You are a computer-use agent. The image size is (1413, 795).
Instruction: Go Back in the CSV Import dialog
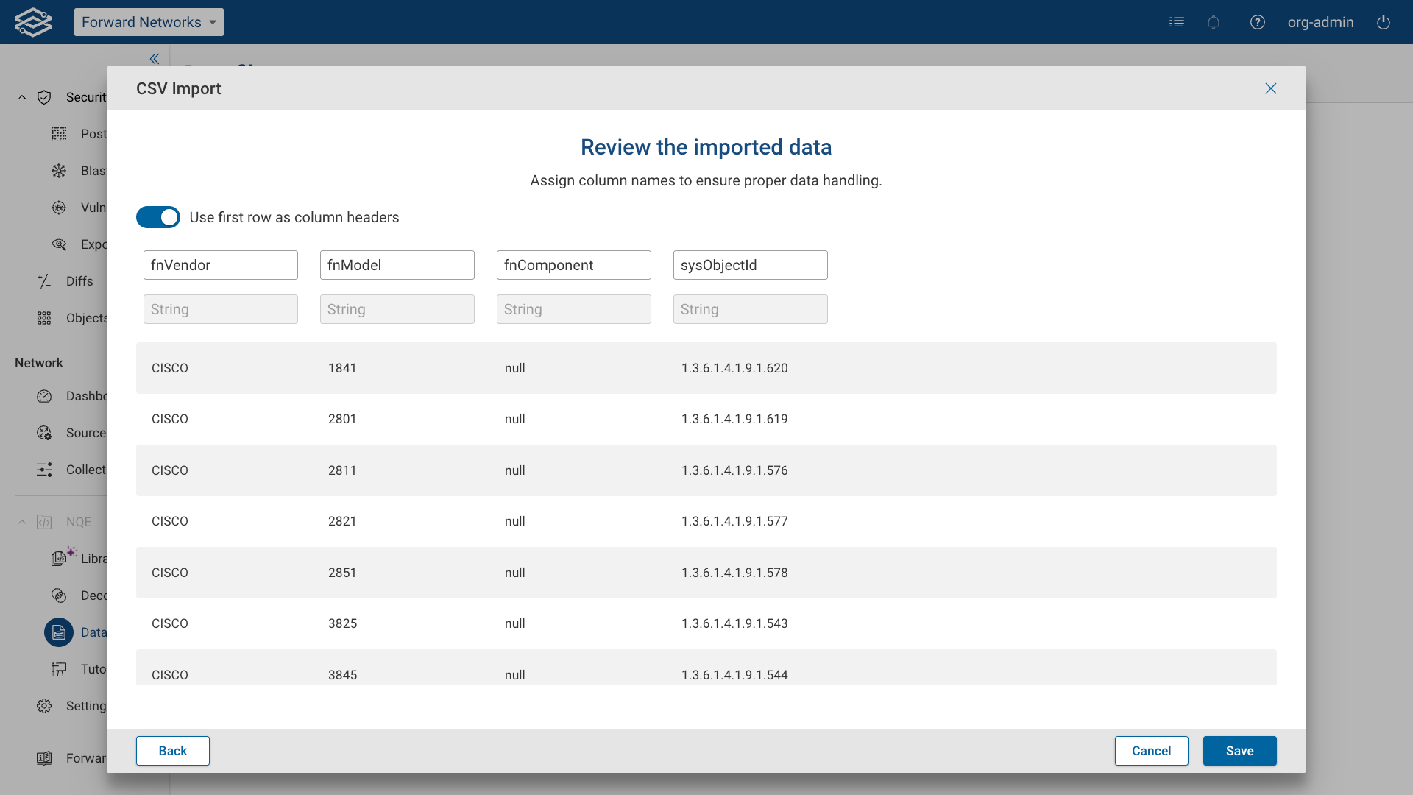(x=172, y=751)
